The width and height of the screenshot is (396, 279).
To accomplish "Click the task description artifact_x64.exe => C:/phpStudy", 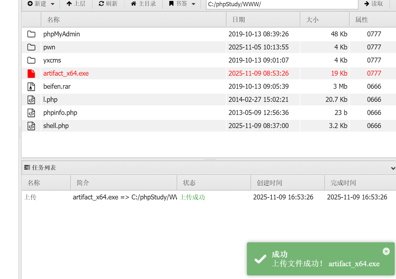I will click(125, 197).
